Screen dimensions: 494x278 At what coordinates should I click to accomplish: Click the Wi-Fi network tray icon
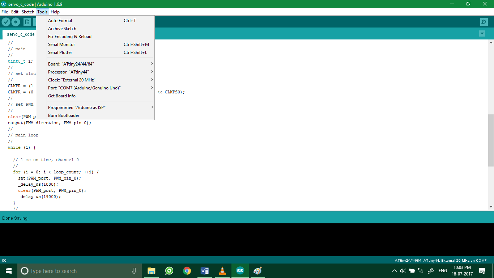pyautogui.click(x=421, y=270)
